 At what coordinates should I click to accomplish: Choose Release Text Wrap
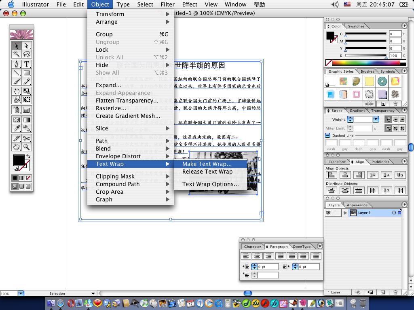(207, 172)
